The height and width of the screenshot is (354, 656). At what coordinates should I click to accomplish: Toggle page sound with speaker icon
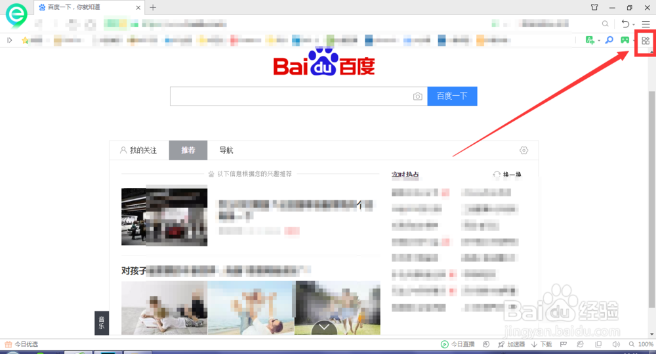click(616, 344)
